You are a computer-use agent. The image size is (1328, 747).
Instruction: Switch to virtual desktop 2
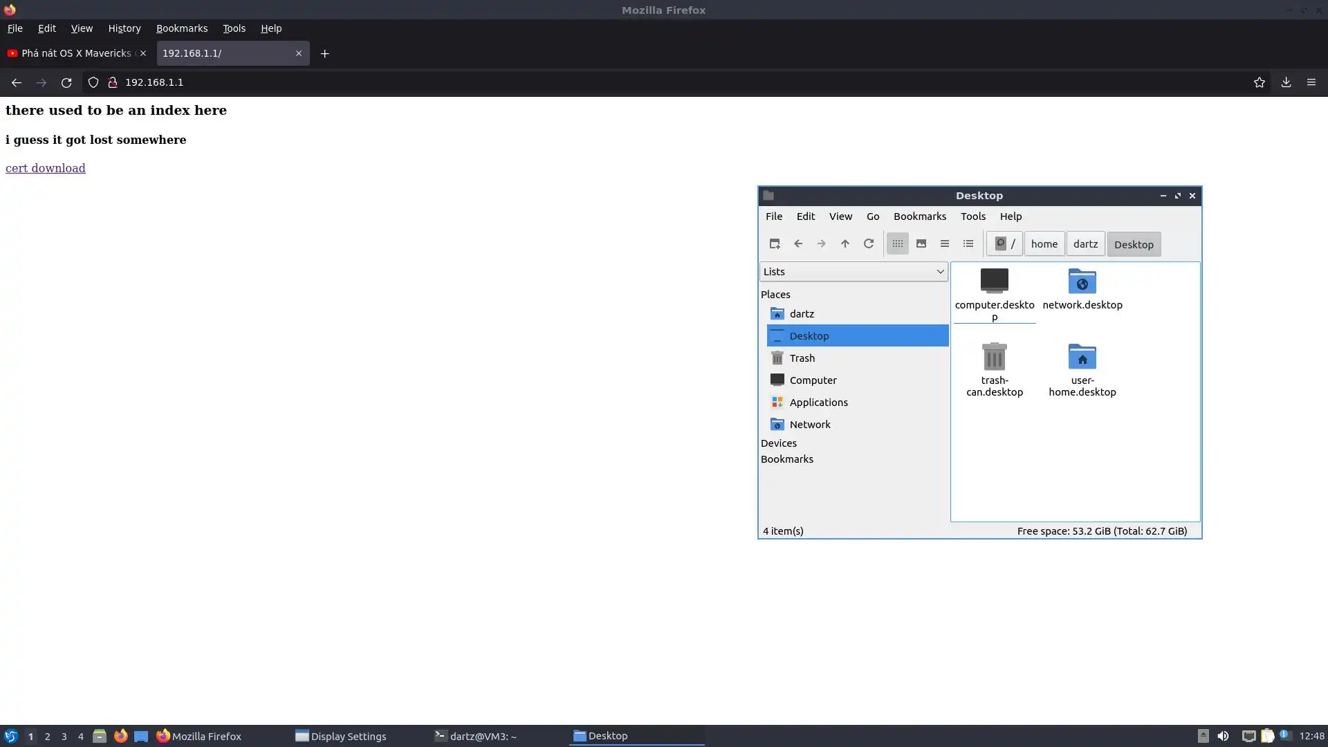point(47,736)
